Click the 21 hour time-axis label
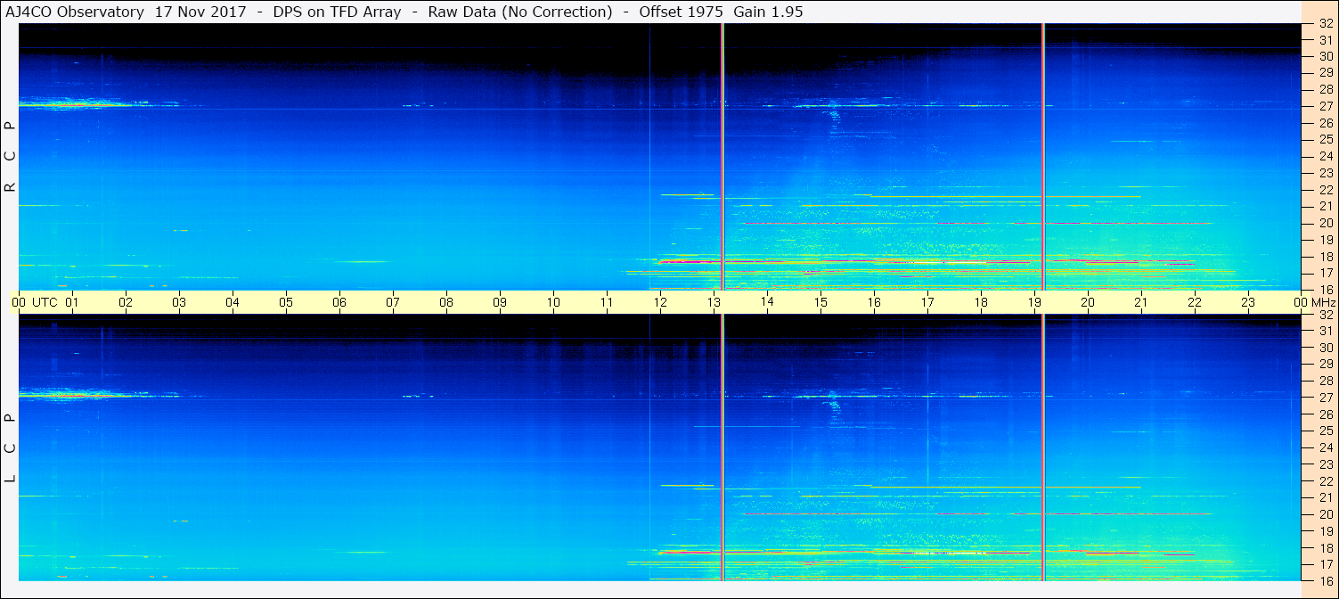 tap(1141, 302)
